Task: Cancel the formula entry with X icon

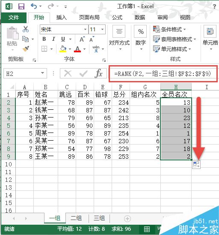Action: coord(68,73)
